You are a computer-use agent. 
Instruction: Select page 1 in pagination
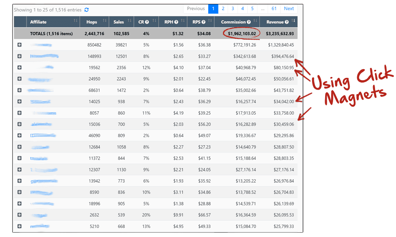213,9
